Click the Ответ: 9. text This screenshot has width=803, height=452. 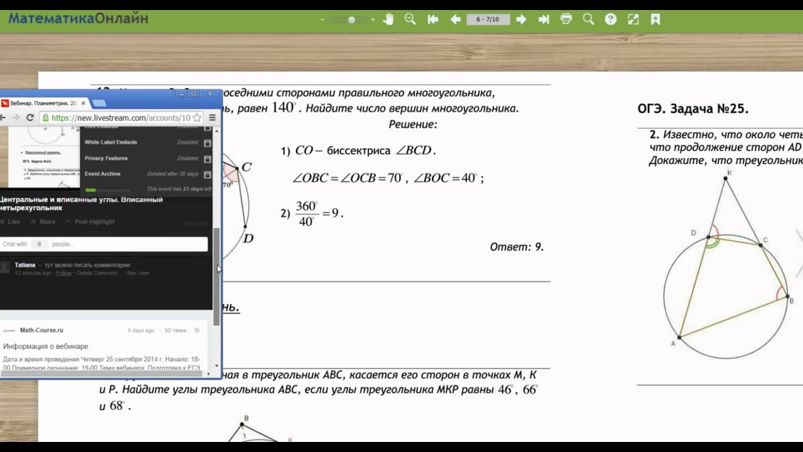(x=516, y=247)
